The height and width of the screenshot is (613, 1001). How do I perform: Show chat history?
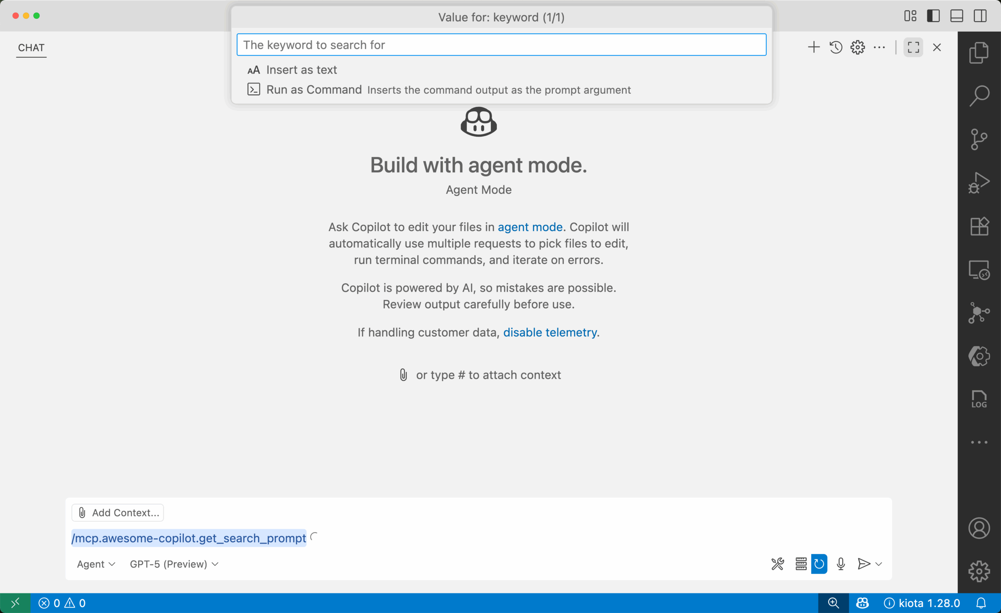pyautogui.click(x=836, y=48)
